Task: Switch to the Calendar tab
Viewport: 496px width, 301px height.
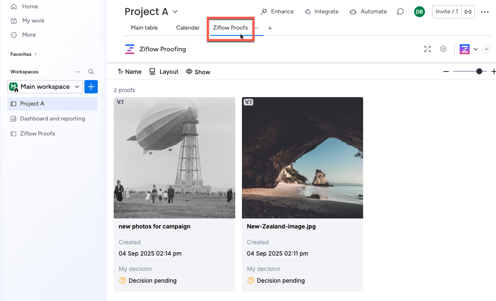Action: (x=187, y=28)
